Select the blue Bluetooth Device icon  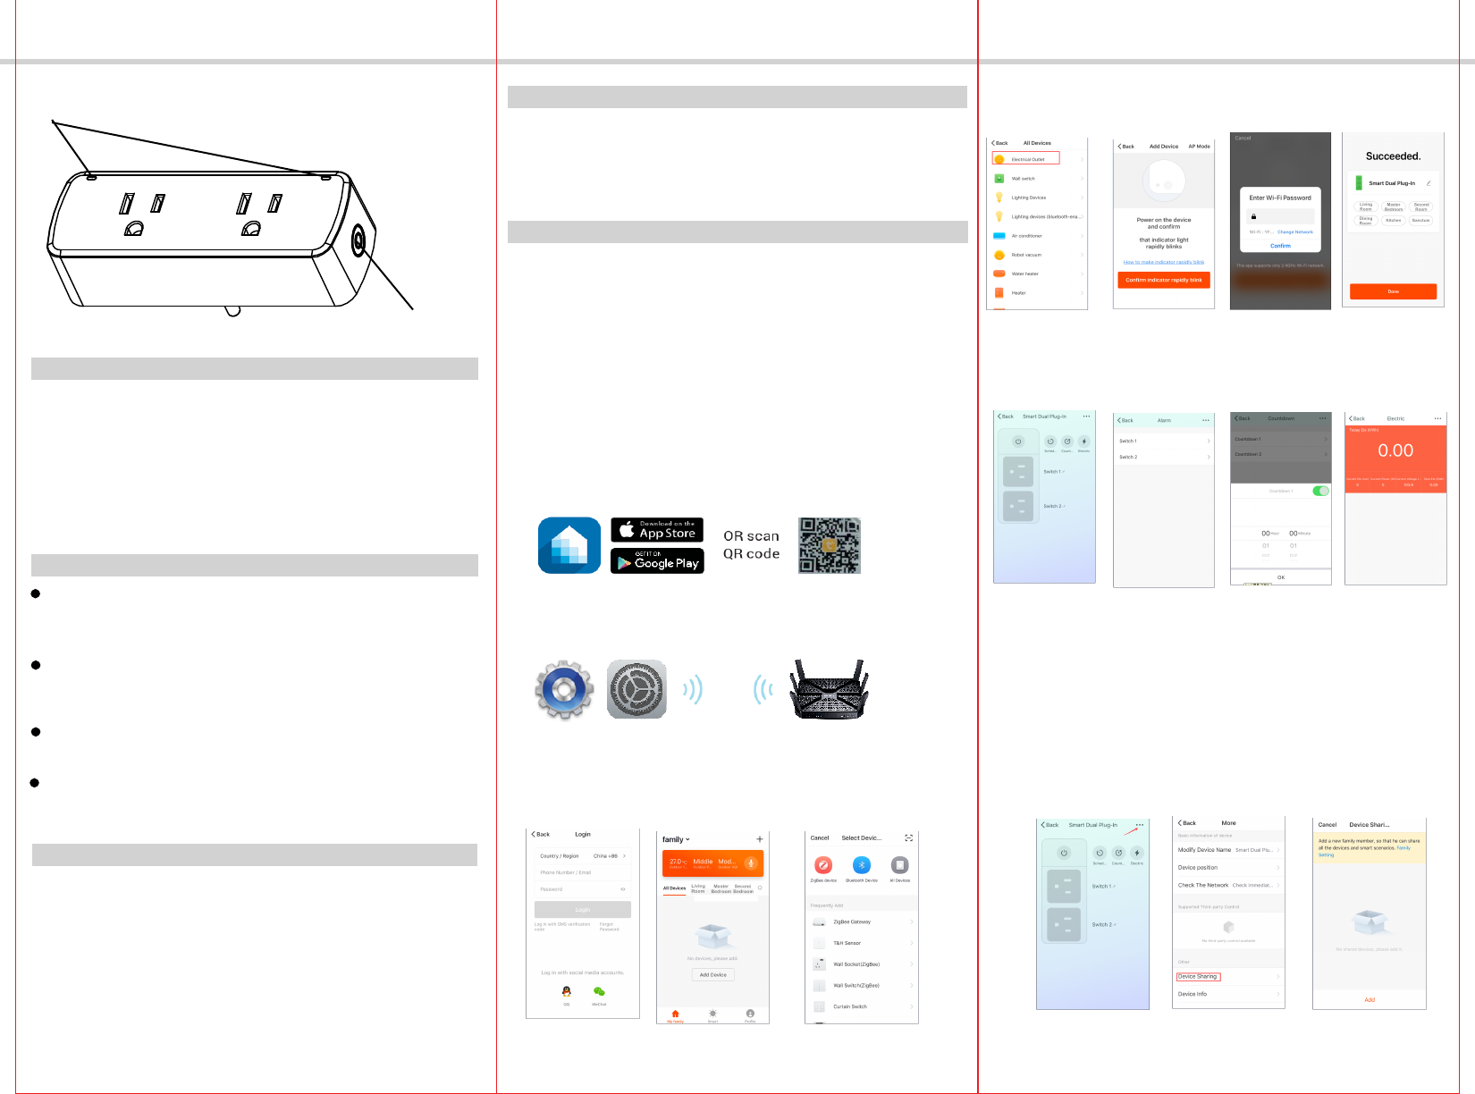(x=861, y=865)
